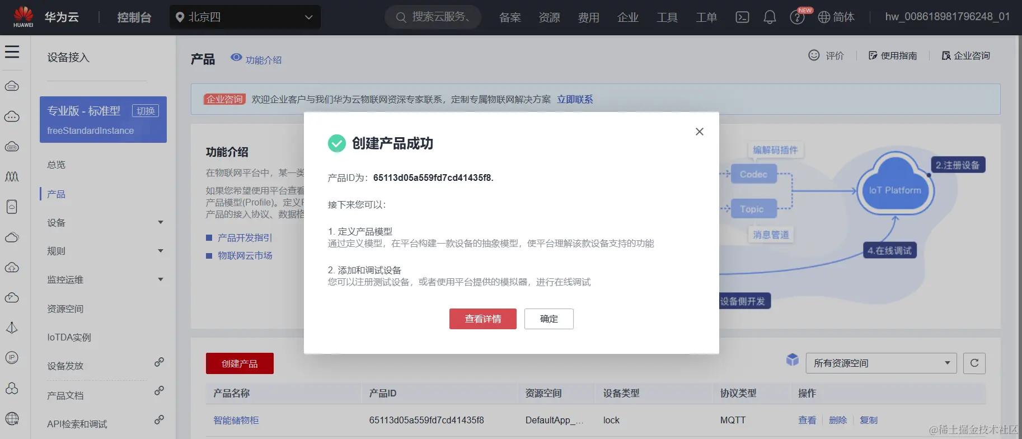Open the 智能储物柜 product link
1022x439 pixels.
click(236, 420)
